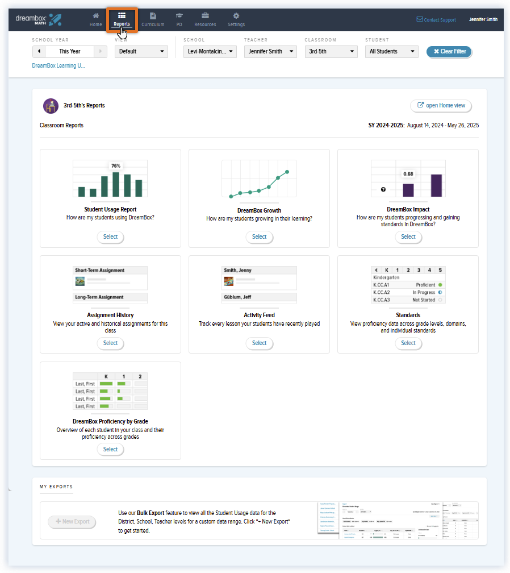510x573 pixels.
Task: Select the Activity Feed report
Action: [x=259, y=343]
